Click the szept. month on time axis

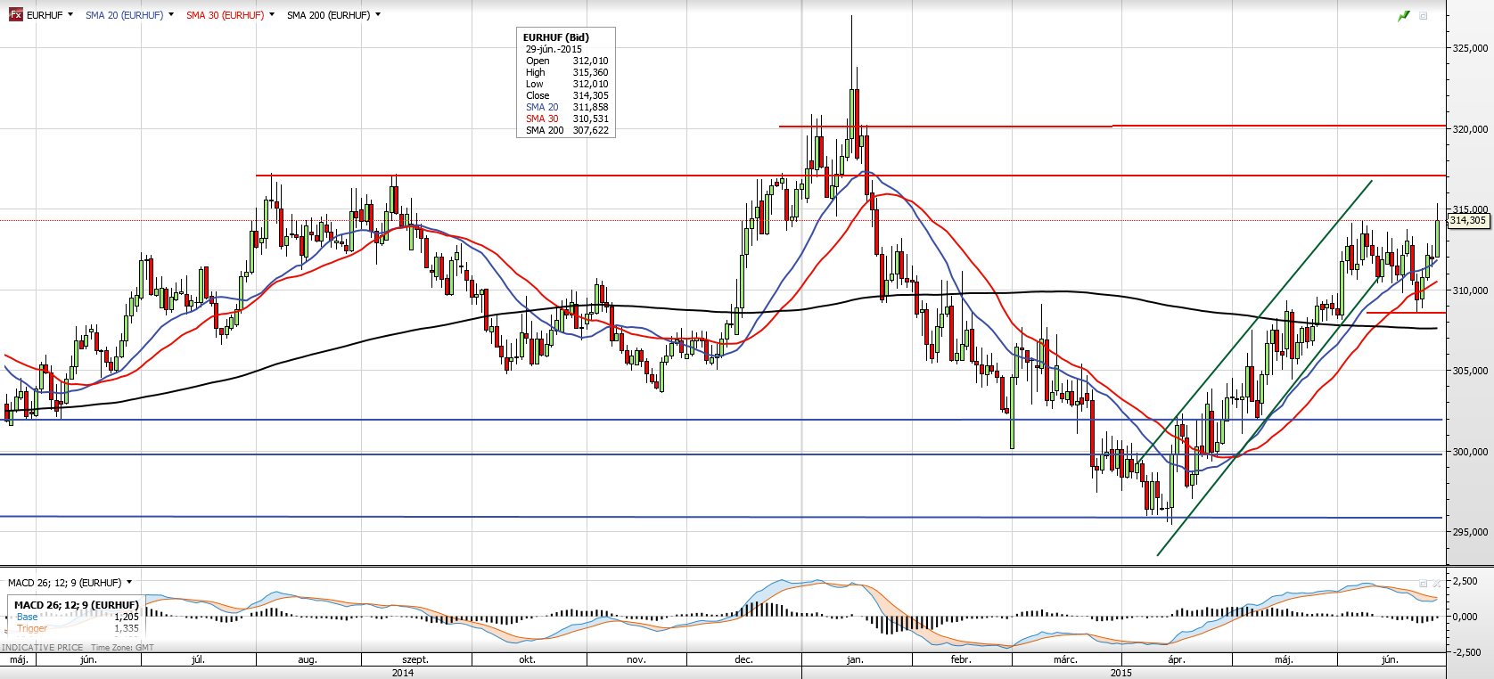pos(415,659)
